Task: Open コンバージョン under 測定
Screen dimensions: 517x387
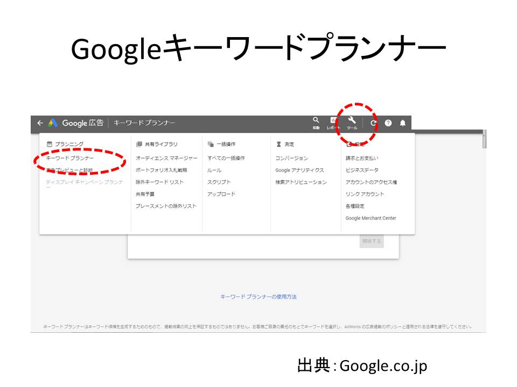Action: 292,158
